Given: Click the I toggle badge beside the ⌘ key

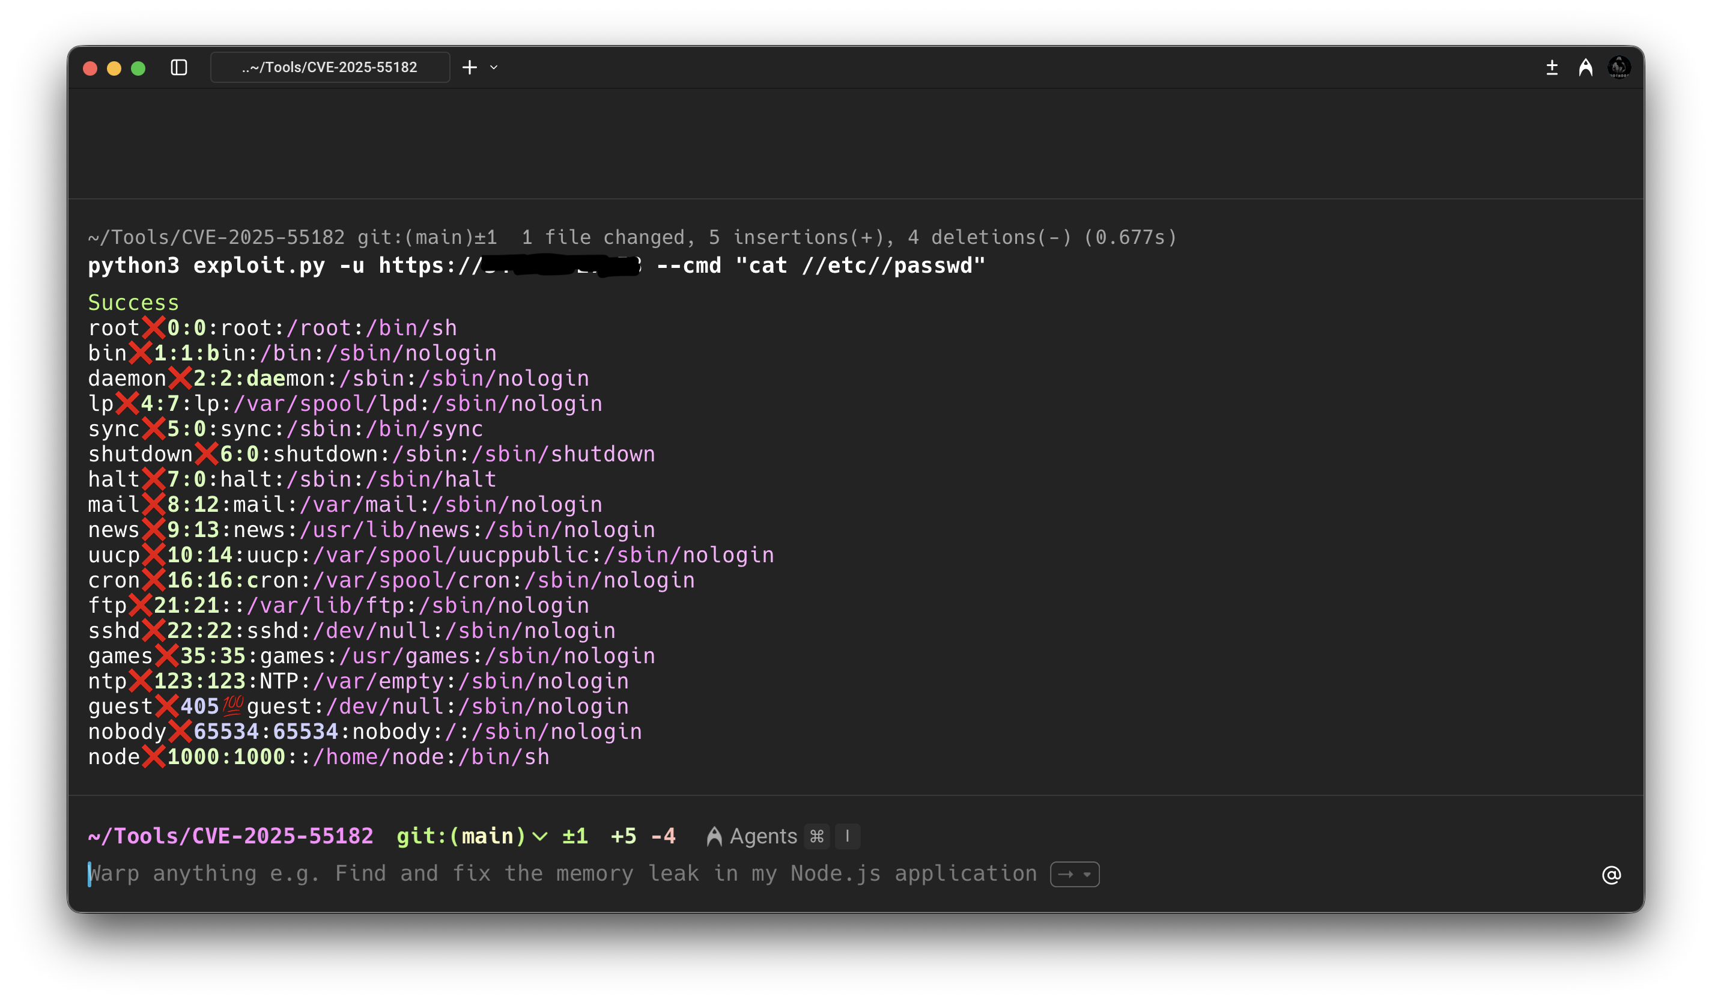Looking at the screenshot, I should (847, 836).
